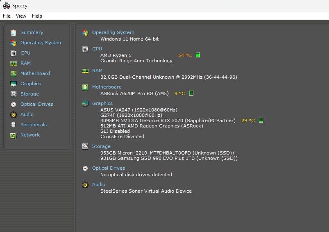329x232 pixels.
Task: Click the Samsung SSD 990 EVO Plus line
Action: point(169,158)
